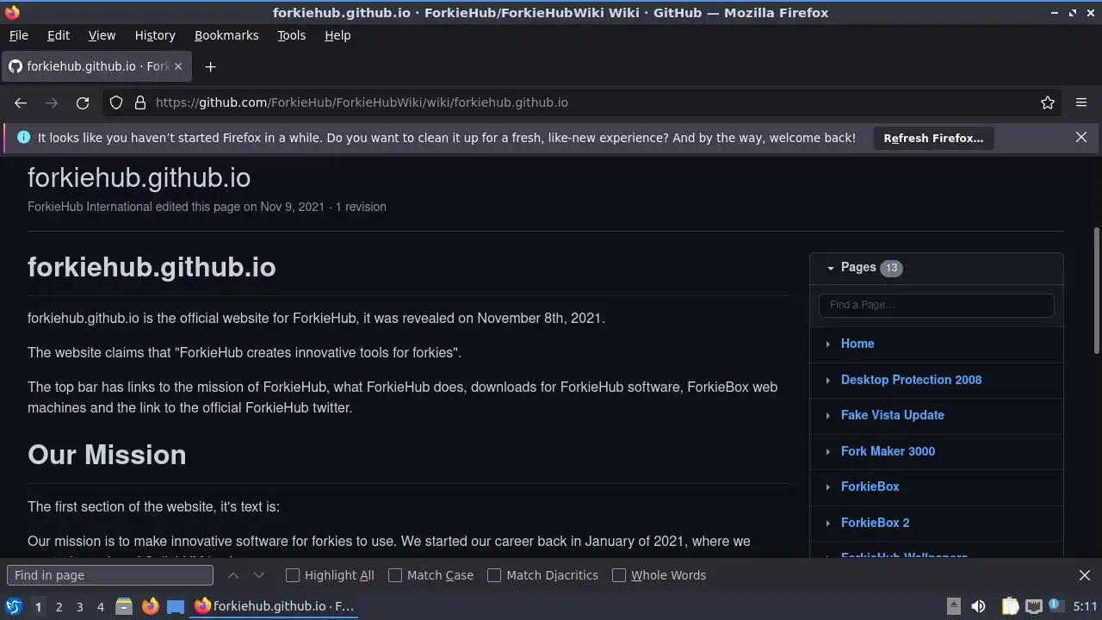Click the info icon in the notification bar
The width and height of the screenshot is (1102, 620).
coord(23,137)
